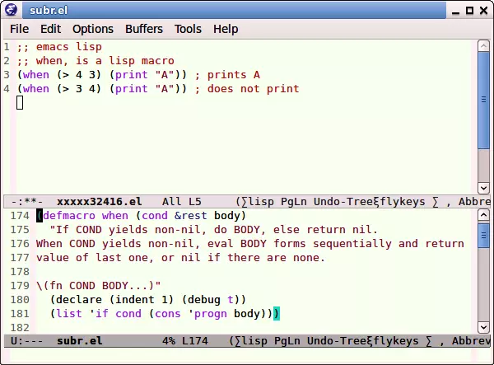Click '&rest' on line 174
The height and width of the screenshot is (365, 494).
[x=191, y=216]
